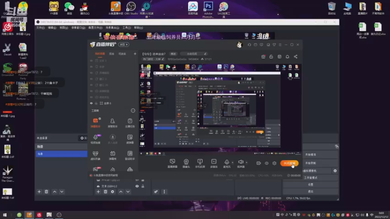Click OBS 开始推流 button
The height and width of the screenshot is (219, 390).
point(320,154)
